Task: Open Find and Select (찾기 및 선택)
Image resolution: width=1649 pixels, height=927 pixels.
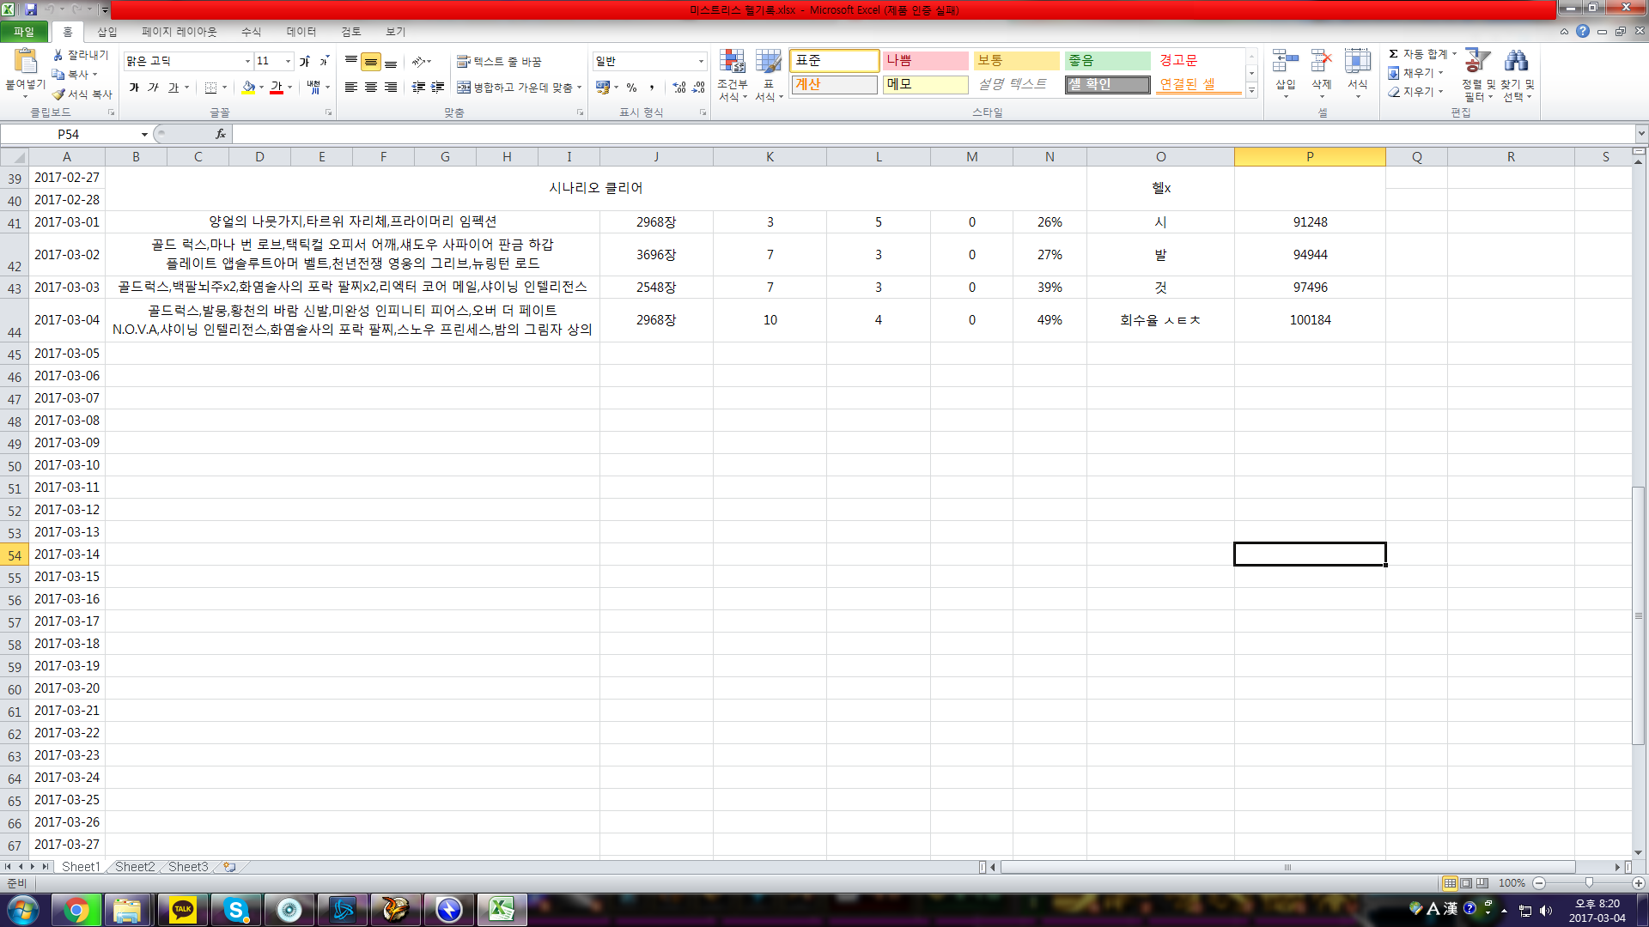Action: coord(1517,75)
